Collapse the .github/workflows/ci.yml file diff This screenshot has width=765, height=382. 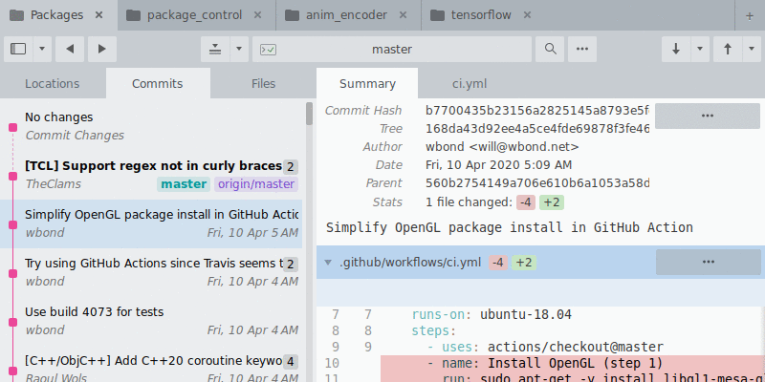328,263
